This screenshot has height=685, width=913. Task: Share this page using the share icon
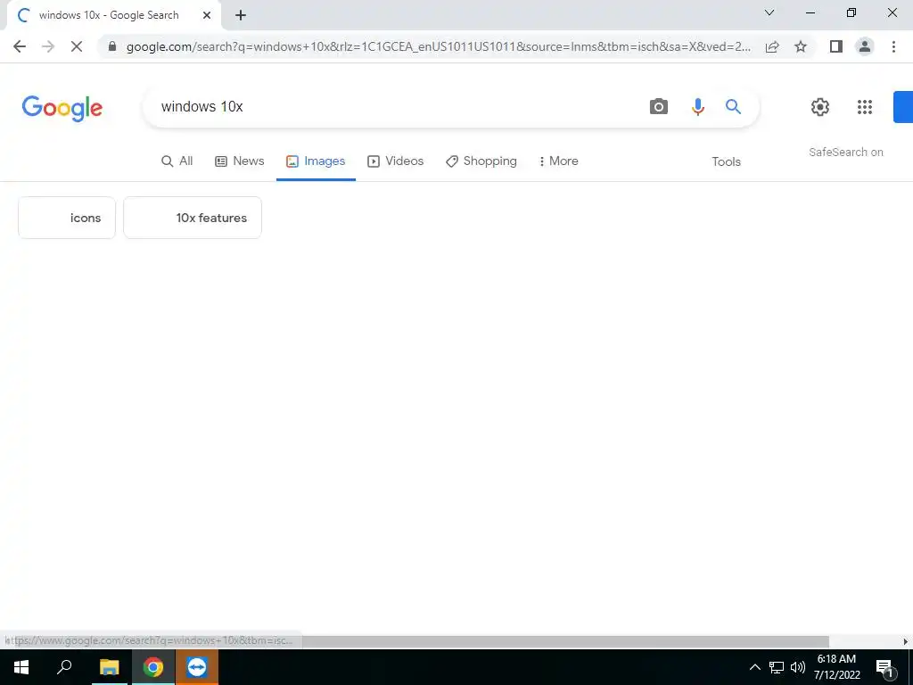(772, 46)
